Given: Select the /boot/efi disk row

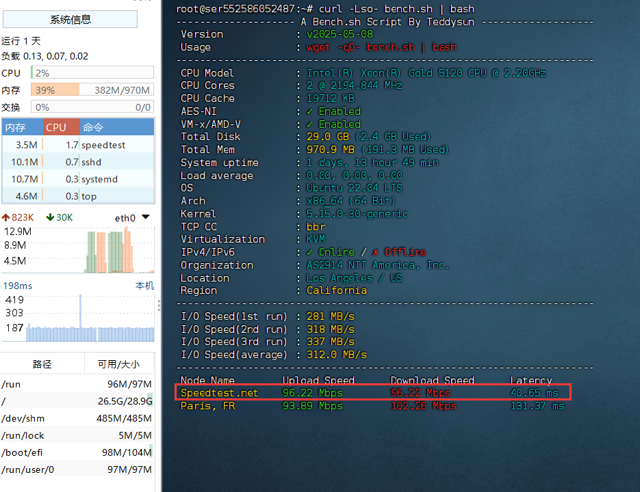Looking at the screenshot, I should click(77, 452).
